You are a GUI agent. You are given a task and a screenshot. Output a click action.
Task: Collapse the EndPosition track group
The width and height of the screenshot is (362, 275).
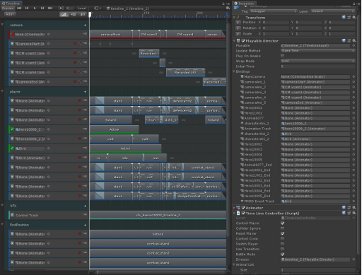click(2, 225)
